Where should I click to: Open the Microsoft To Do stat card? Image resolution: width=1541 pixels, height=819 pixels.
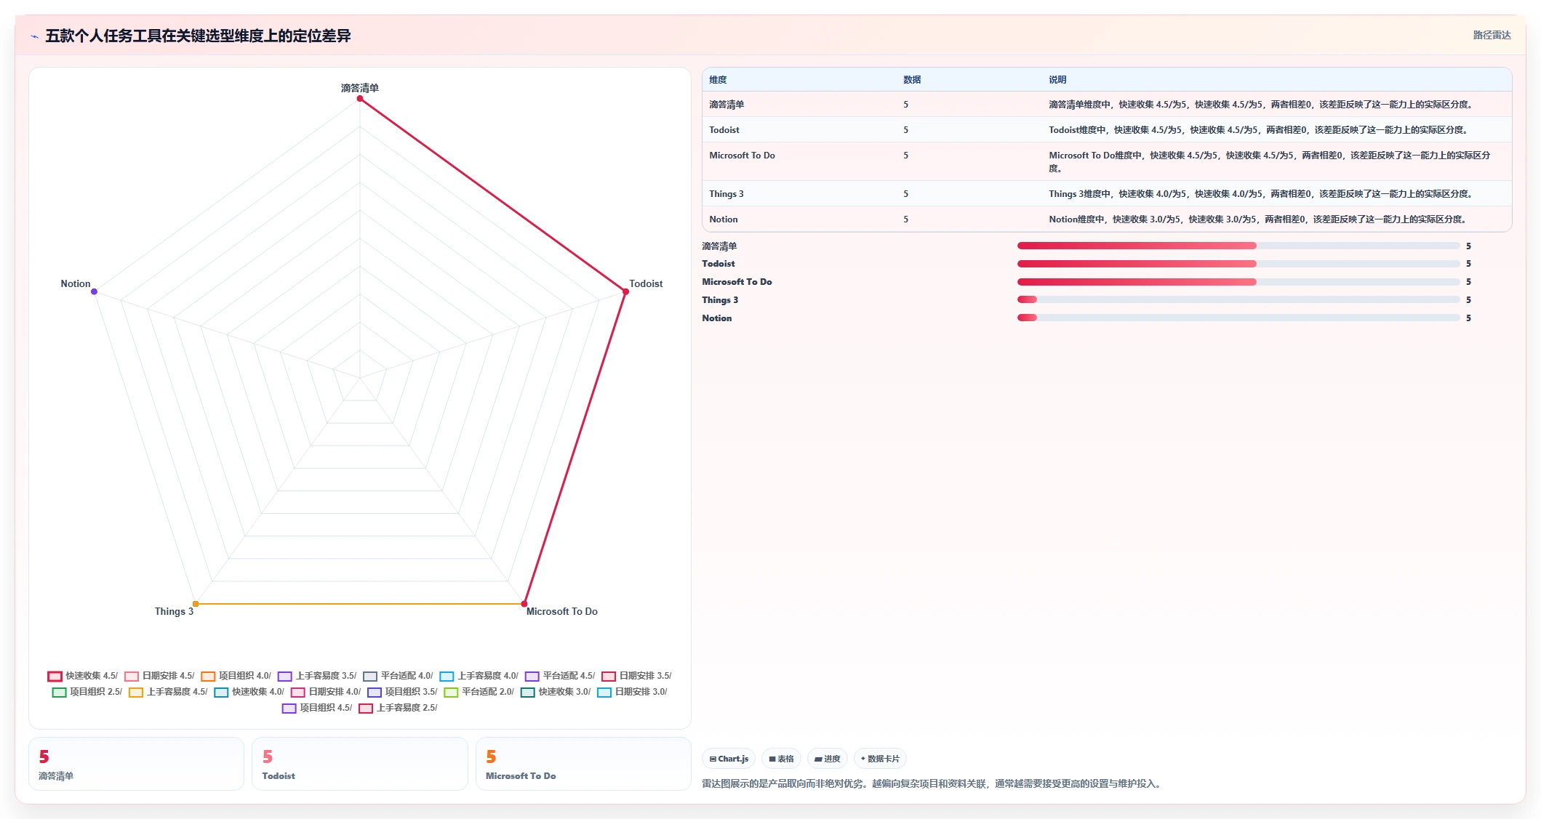[583, 764]
